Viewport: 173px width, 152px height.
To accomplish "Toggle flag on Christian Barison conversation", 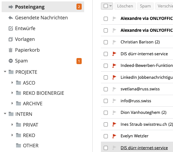I will coord(114,42).
